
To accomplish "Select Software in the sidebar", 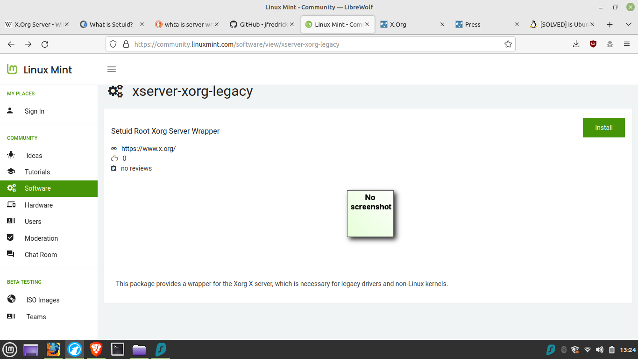I will pos(49,188).
